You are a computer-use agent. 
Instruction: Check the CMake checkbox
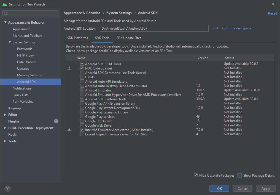coord(82,77)
